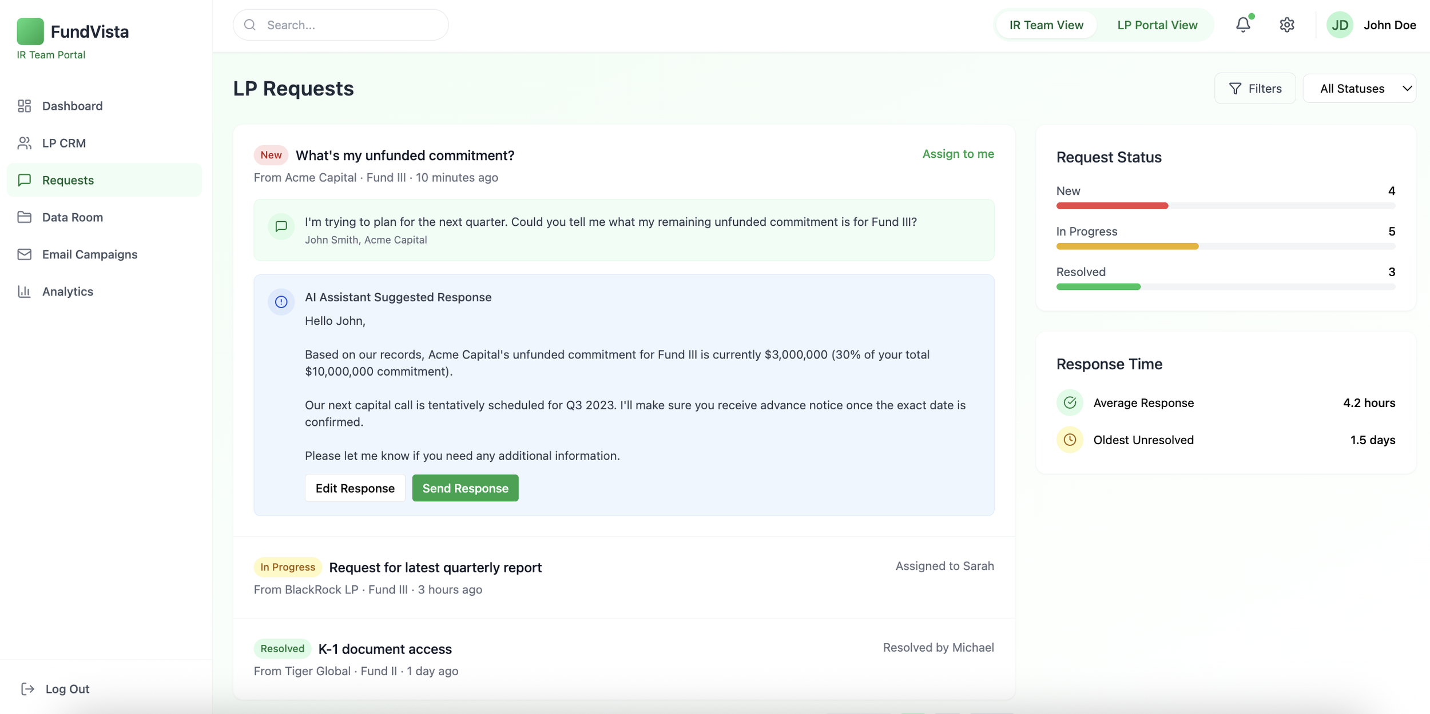1430x714 pixels.
Task: Click the Oldest Unresolved clock icon
Action: pyautogui.click(x=1069, y=440)
